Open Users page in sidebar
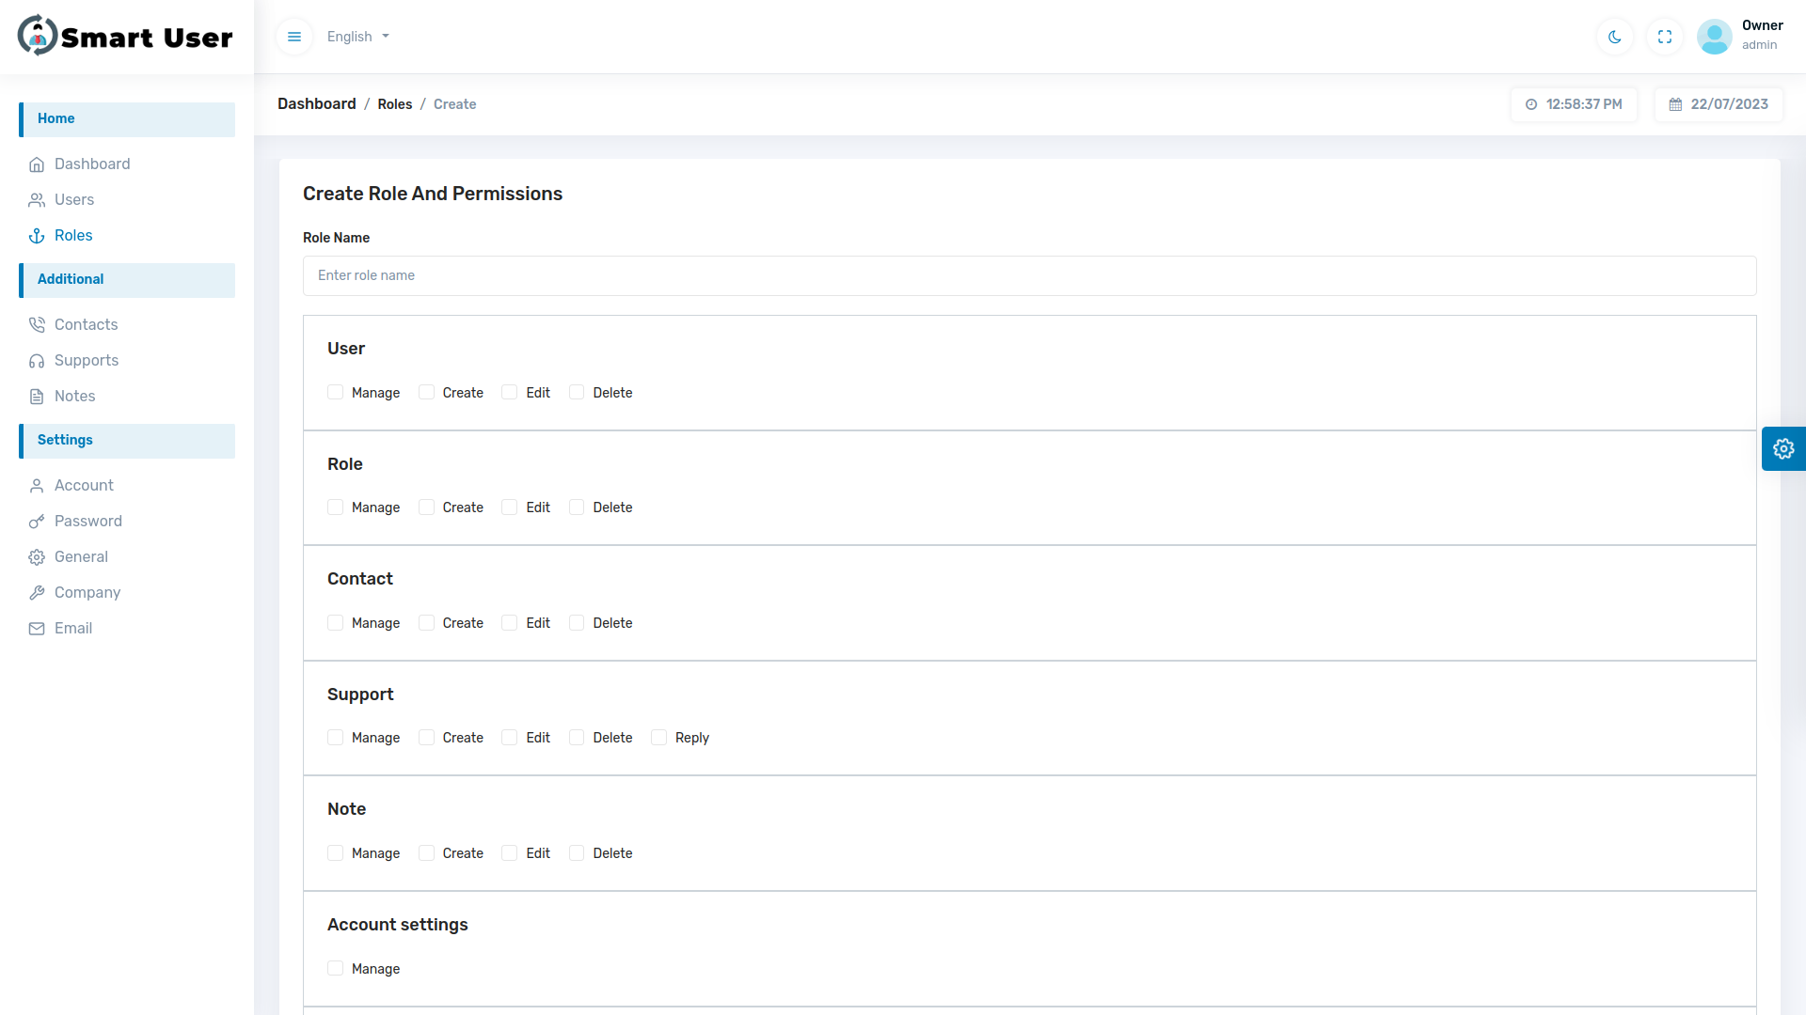Image resolution: width=1806 pixels, height=1015 pixels. pos(74,199)
